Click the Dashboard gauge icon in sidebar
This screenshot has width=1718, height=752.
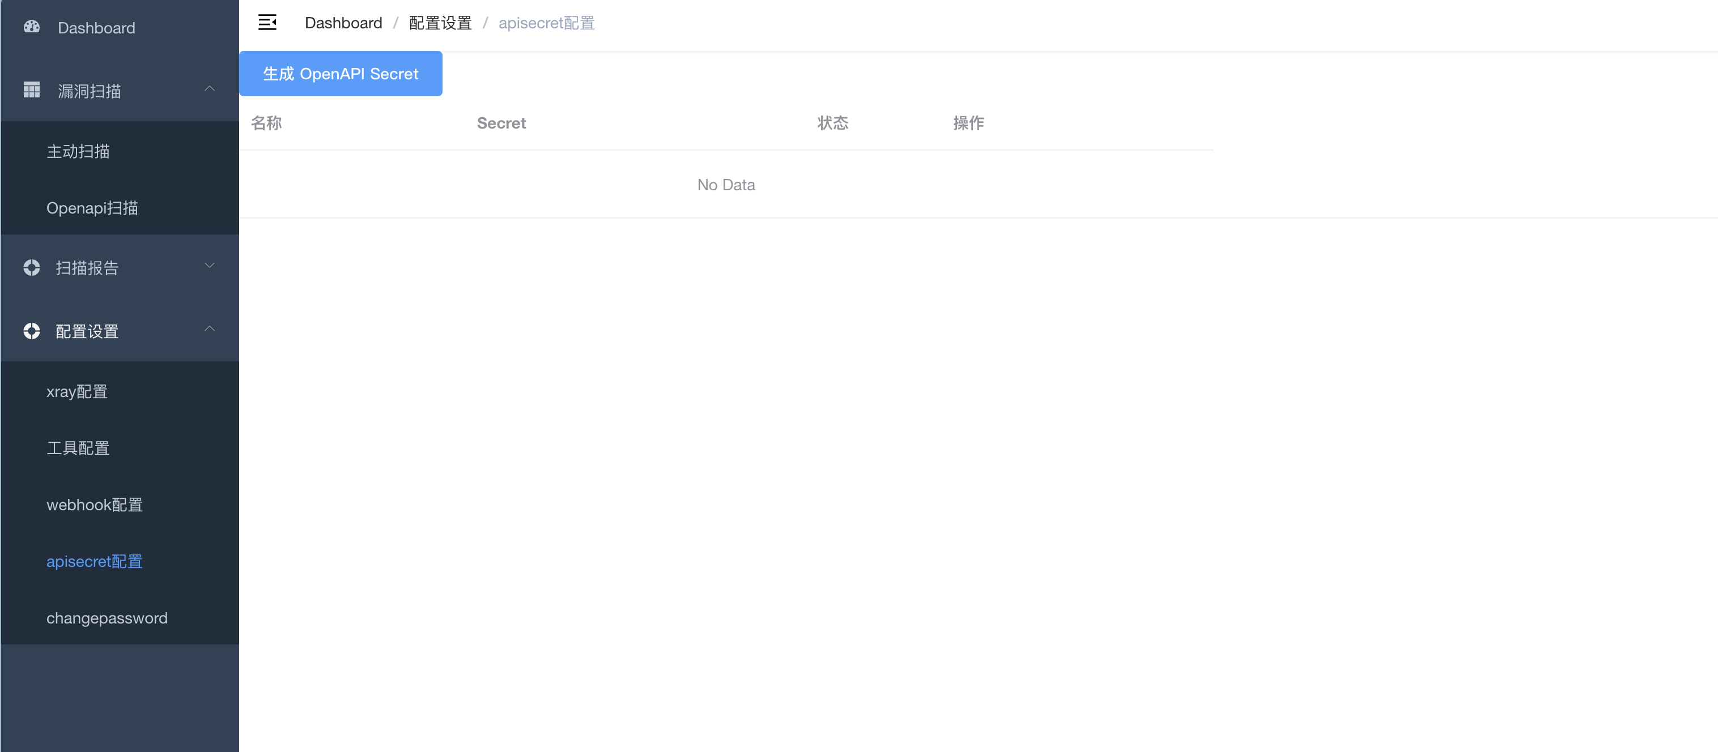[x=31, y=27]
